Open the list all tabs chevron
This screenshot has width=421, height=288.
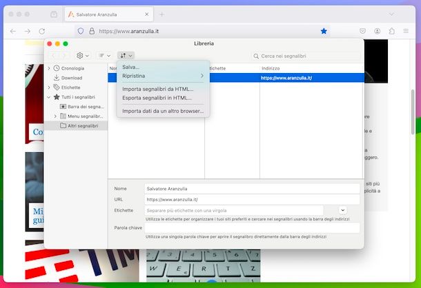pos(392,14)
